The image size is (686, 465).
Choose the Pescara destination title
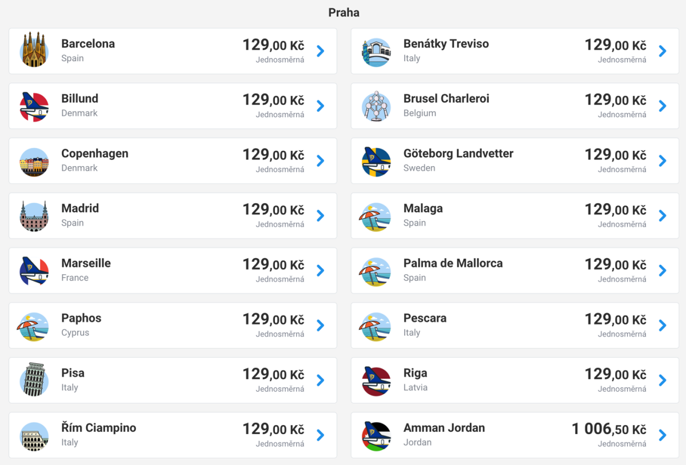click(425, 318)
